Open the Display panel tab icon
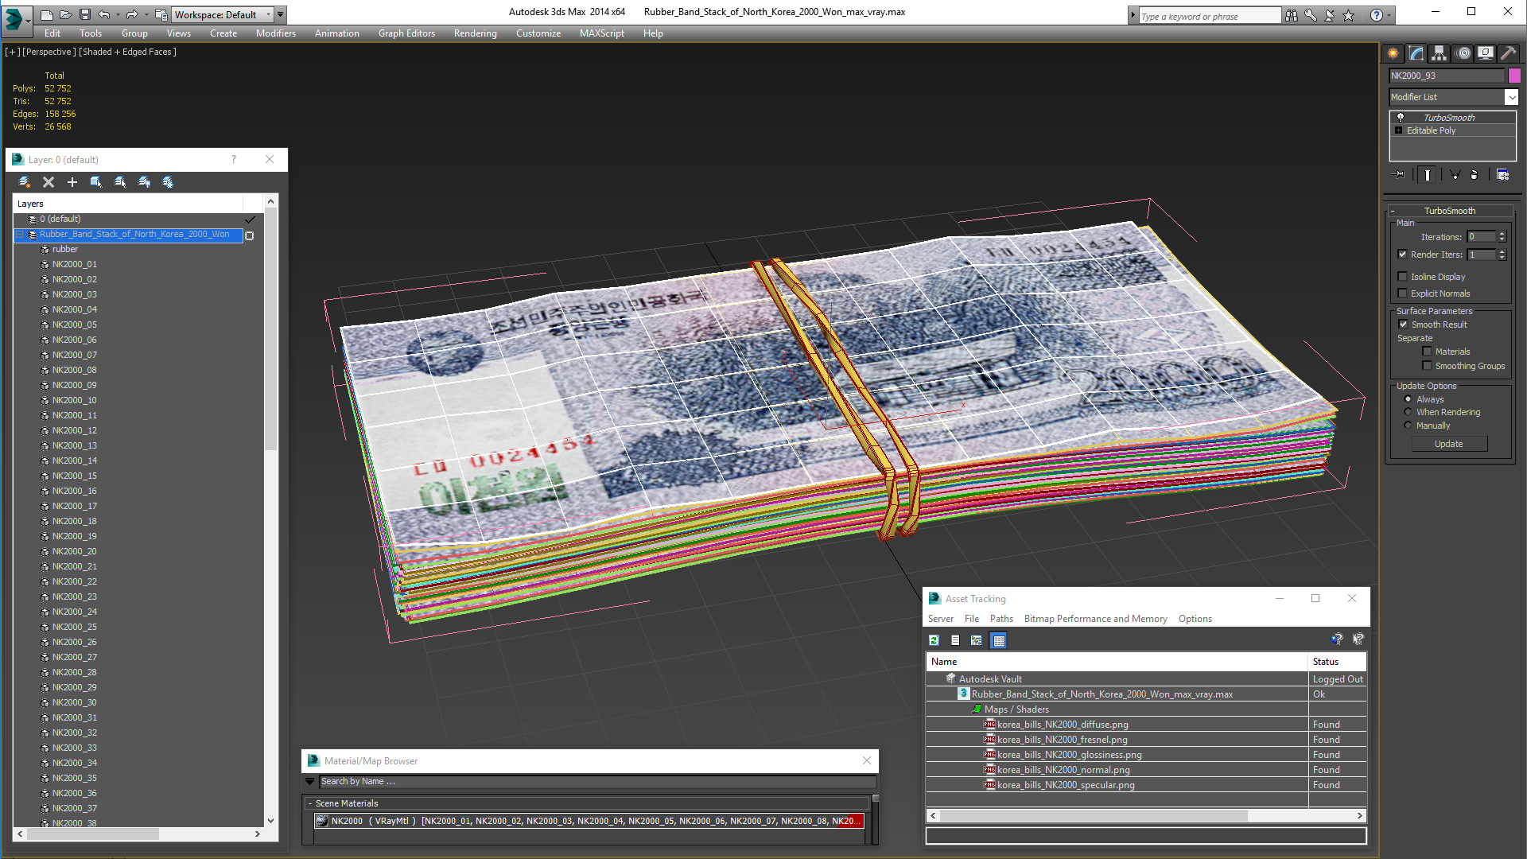Image resolution: width=1527 pixels, height=859 pixels. click(x=1485, y=53)
